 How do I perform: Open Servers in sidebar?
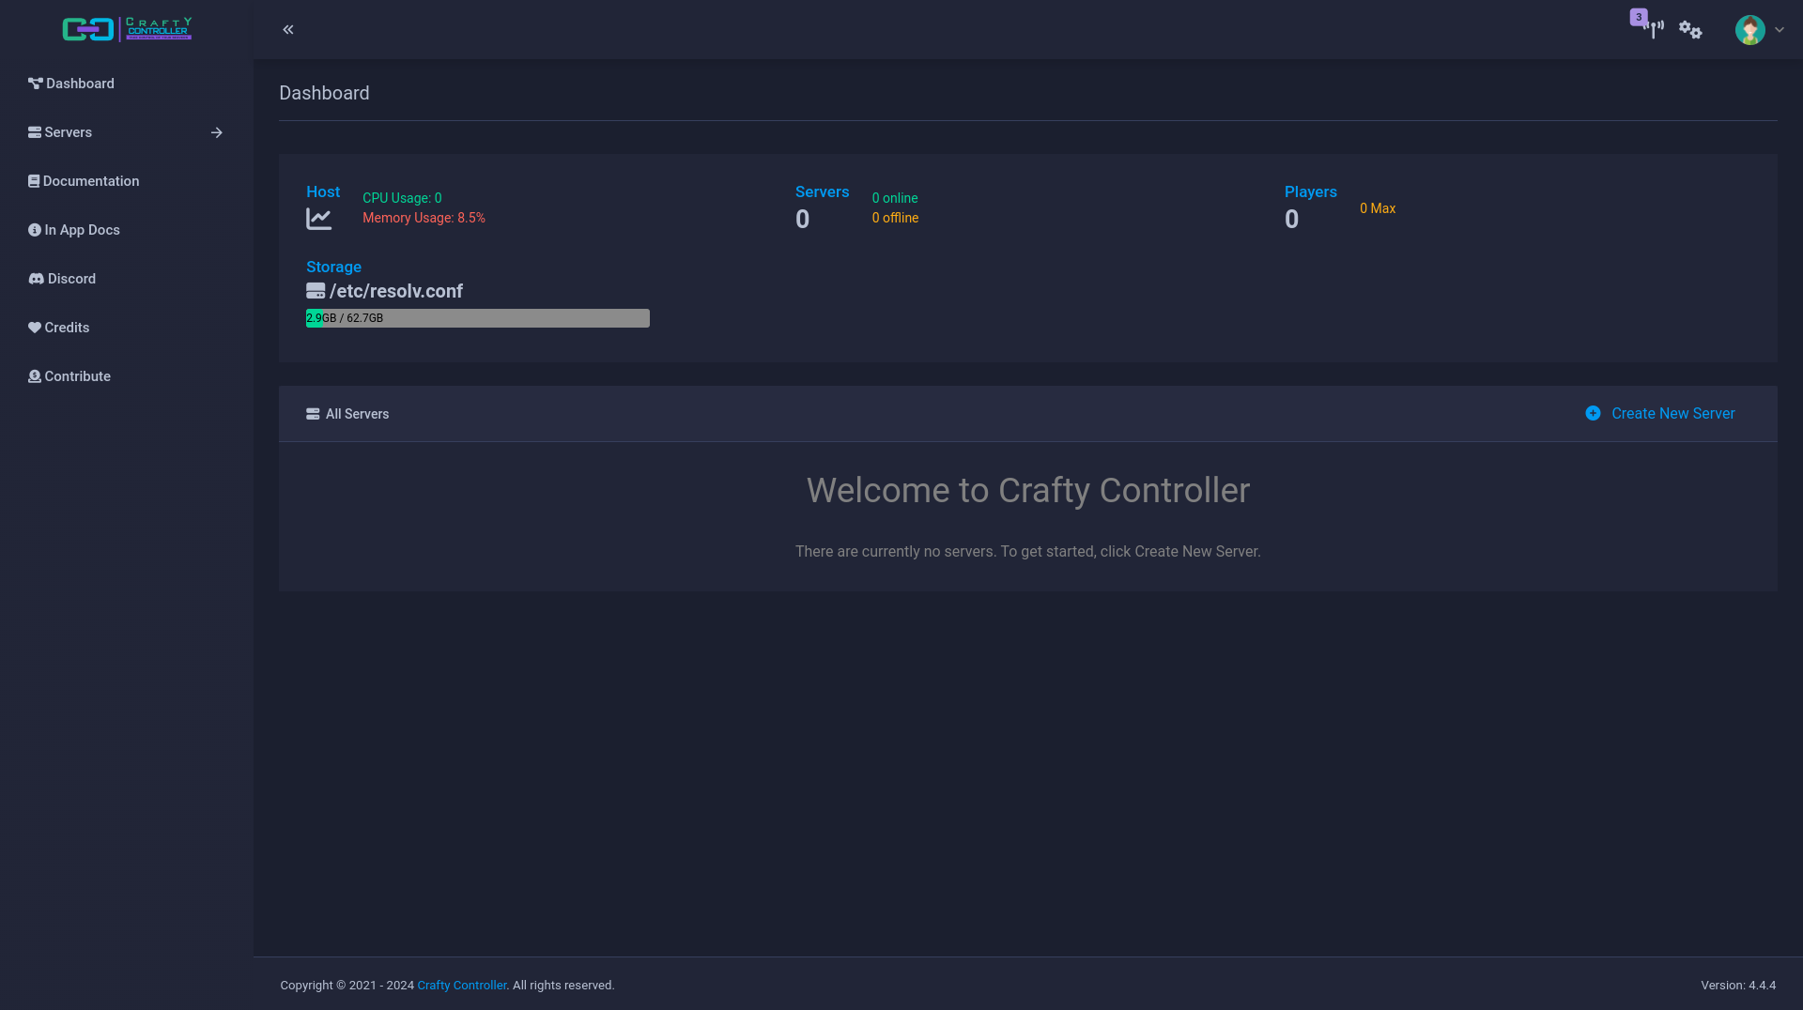[x=60, y=132]
